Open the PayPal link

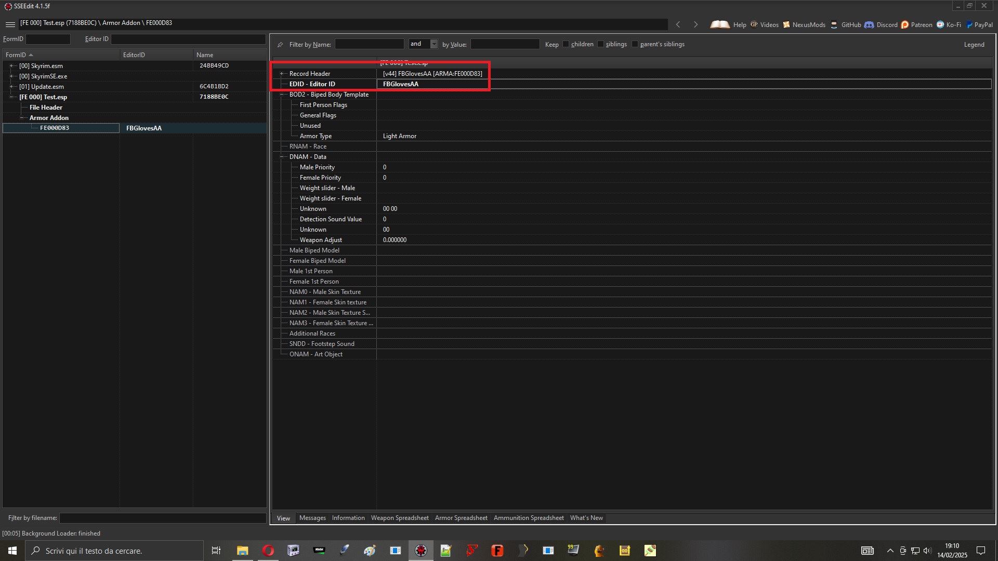point(979,24)
